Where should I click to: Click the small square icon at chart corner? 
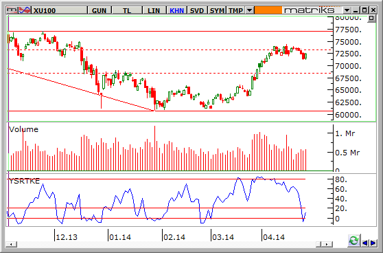click(x=371, y=19)
